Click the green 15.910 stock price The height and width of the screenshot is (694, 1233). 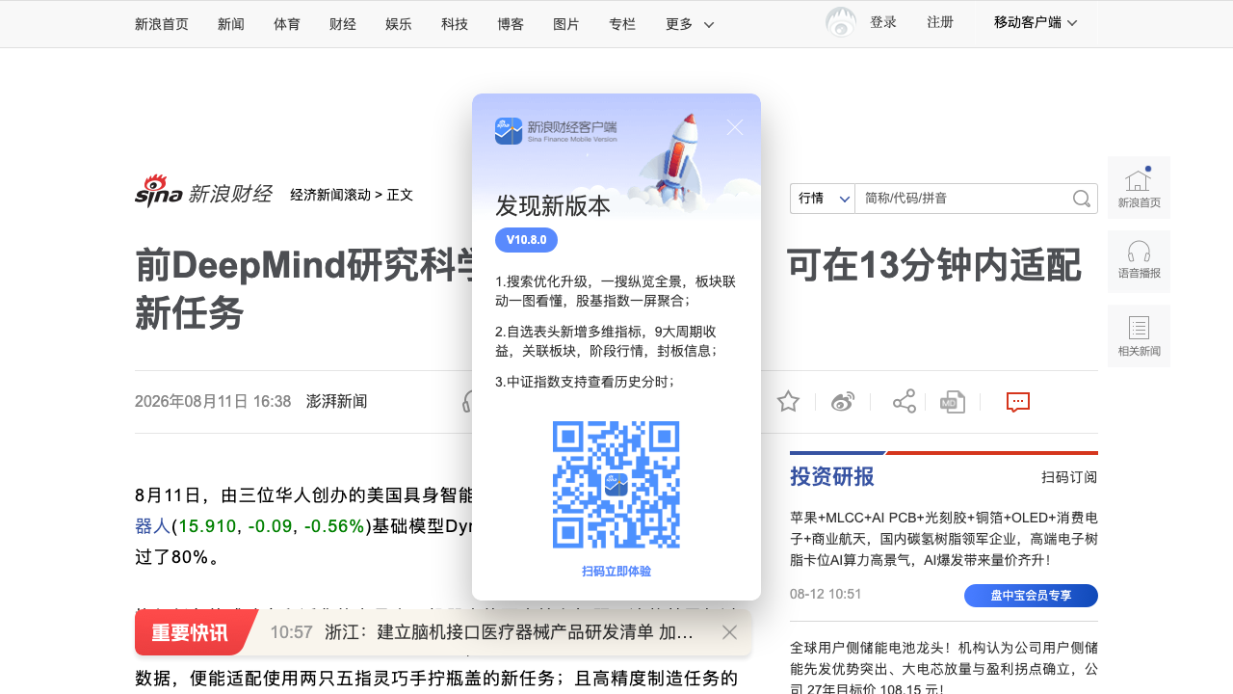(x=207, y=526)
